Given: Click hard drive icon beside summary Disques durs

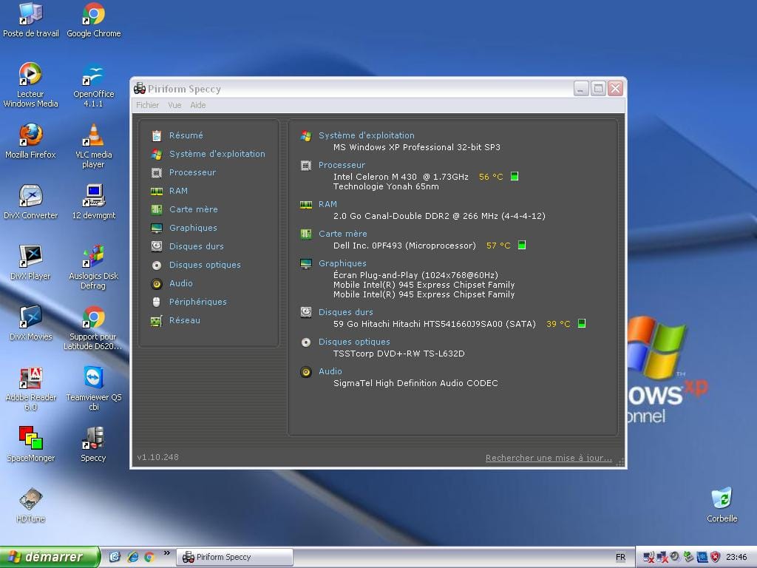Looking at the screenshot, I should (x=305, y=313).
